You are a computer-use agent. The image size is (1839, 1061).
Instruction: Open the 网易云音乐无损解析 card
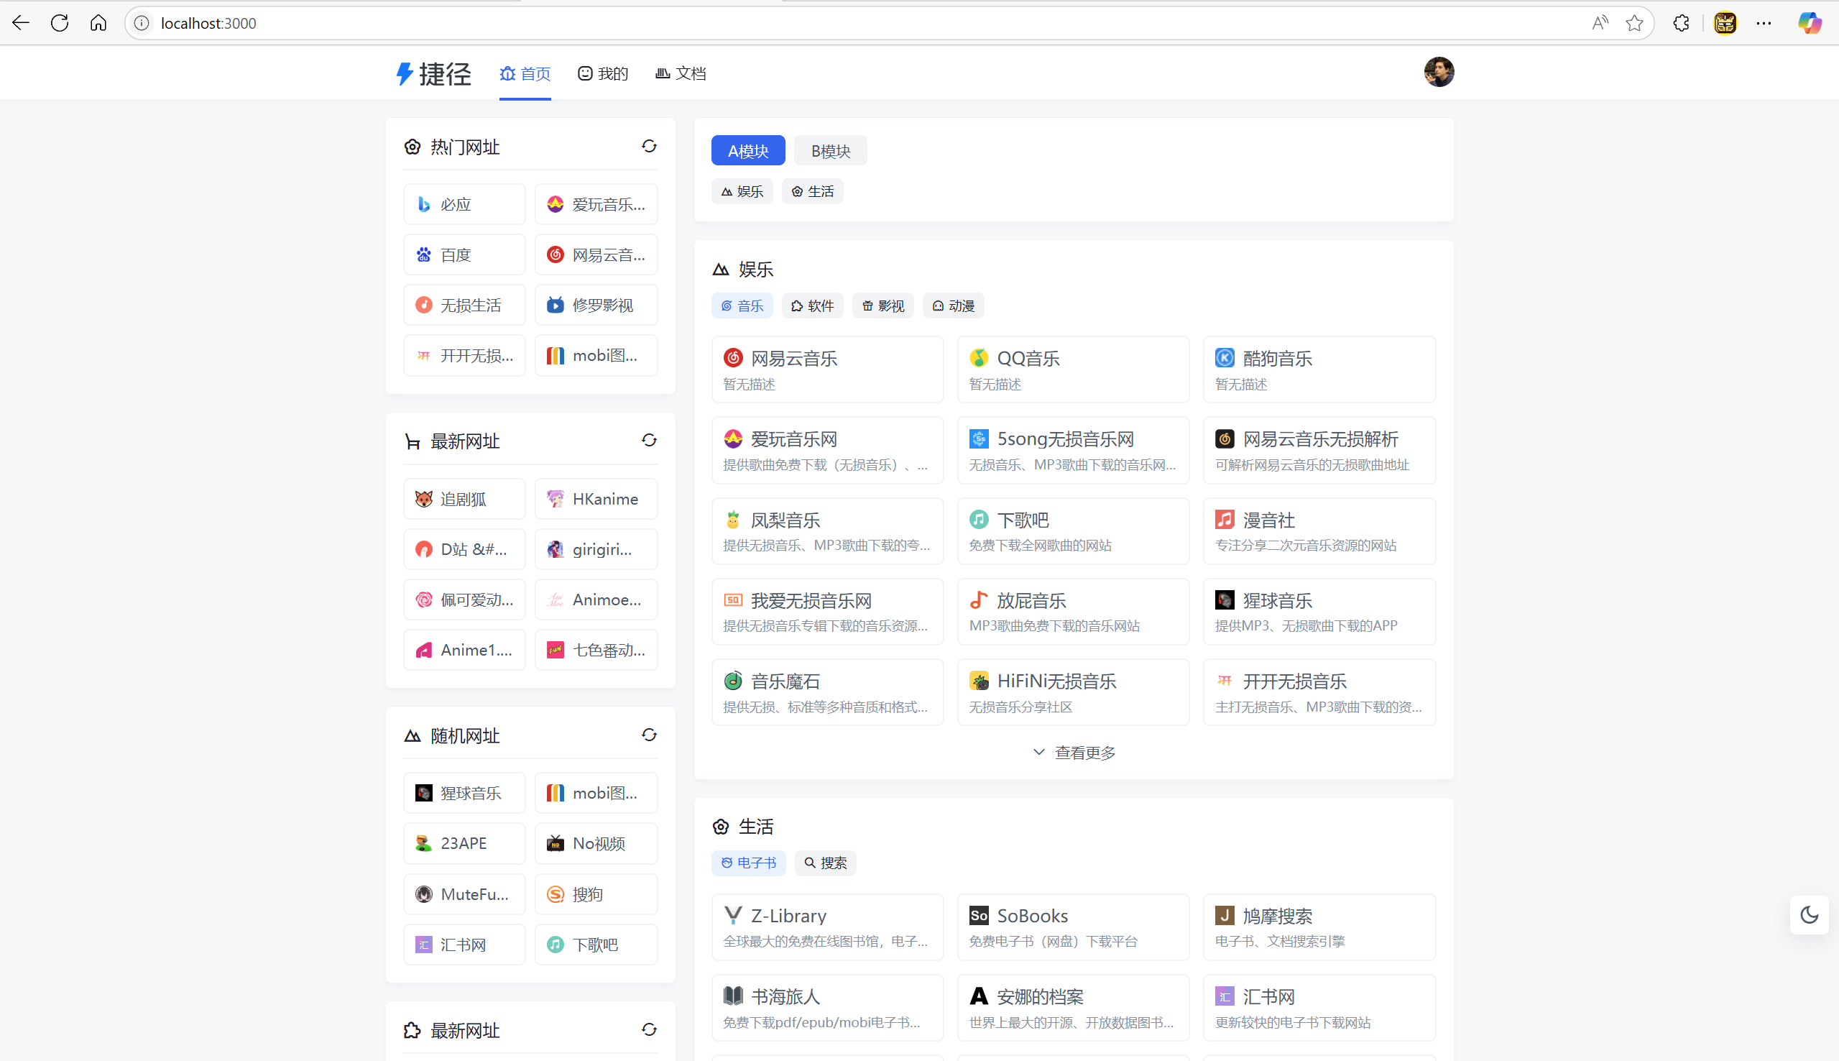tap(1319, 450)
